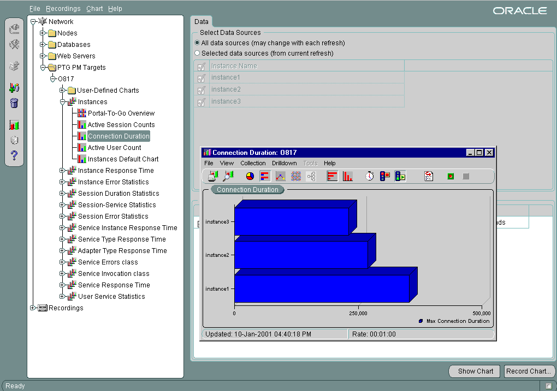Click the green traffic light play icon
The height and width of the screenshot is (391, 557).
point(400,176)
